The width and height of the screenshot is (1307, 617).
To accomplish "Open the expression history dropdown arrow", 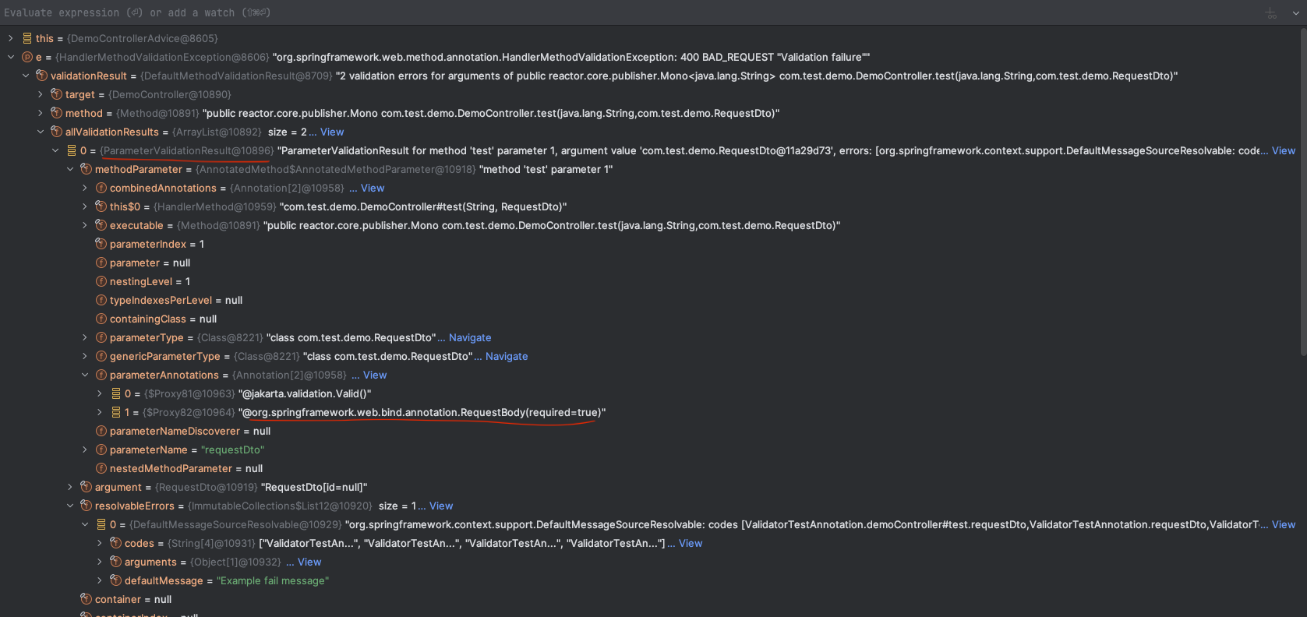I will coord(1295,13).
